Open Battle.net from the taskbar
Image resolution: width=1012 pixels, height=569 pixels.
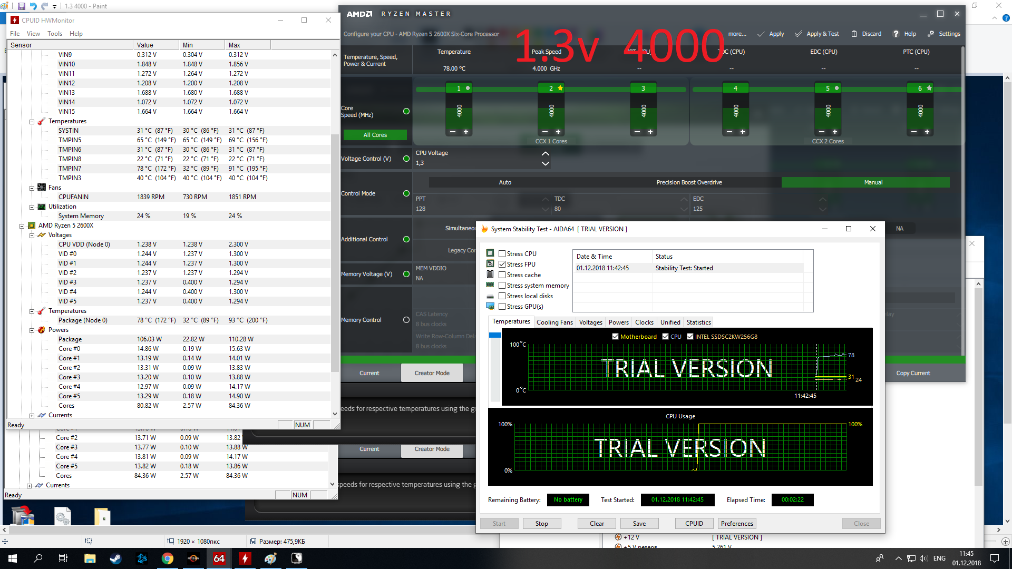pyautogui.click(x=142, y=558)
